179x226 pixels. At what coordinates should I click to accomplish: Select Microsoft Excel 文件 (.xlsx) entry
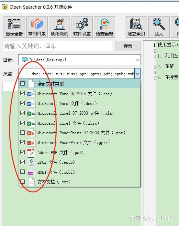coord(79,123)
